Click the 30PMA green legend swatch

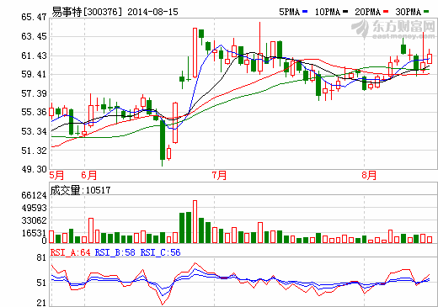tap(426, 12)
